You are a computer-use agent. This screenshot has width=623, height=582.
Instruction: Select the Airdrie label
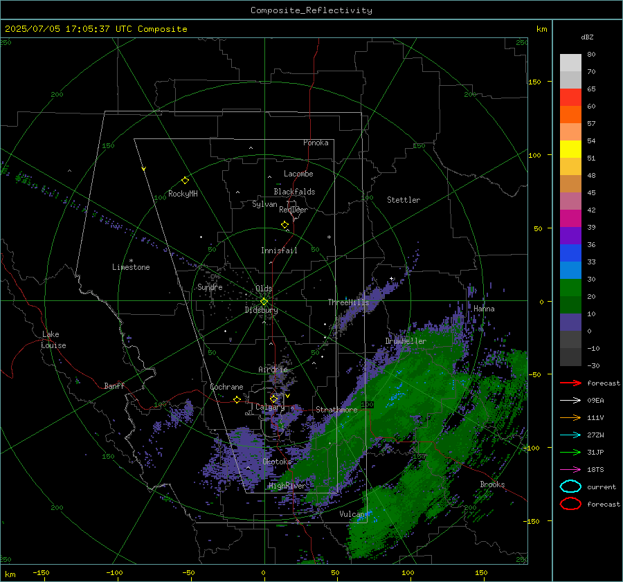pos(273,370)
